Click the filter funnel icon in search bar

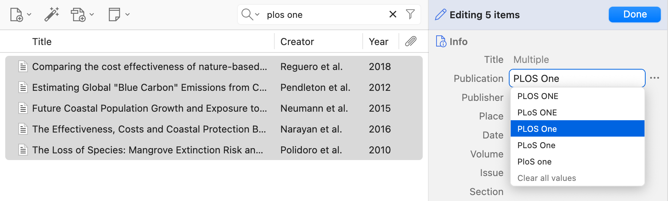410,14
